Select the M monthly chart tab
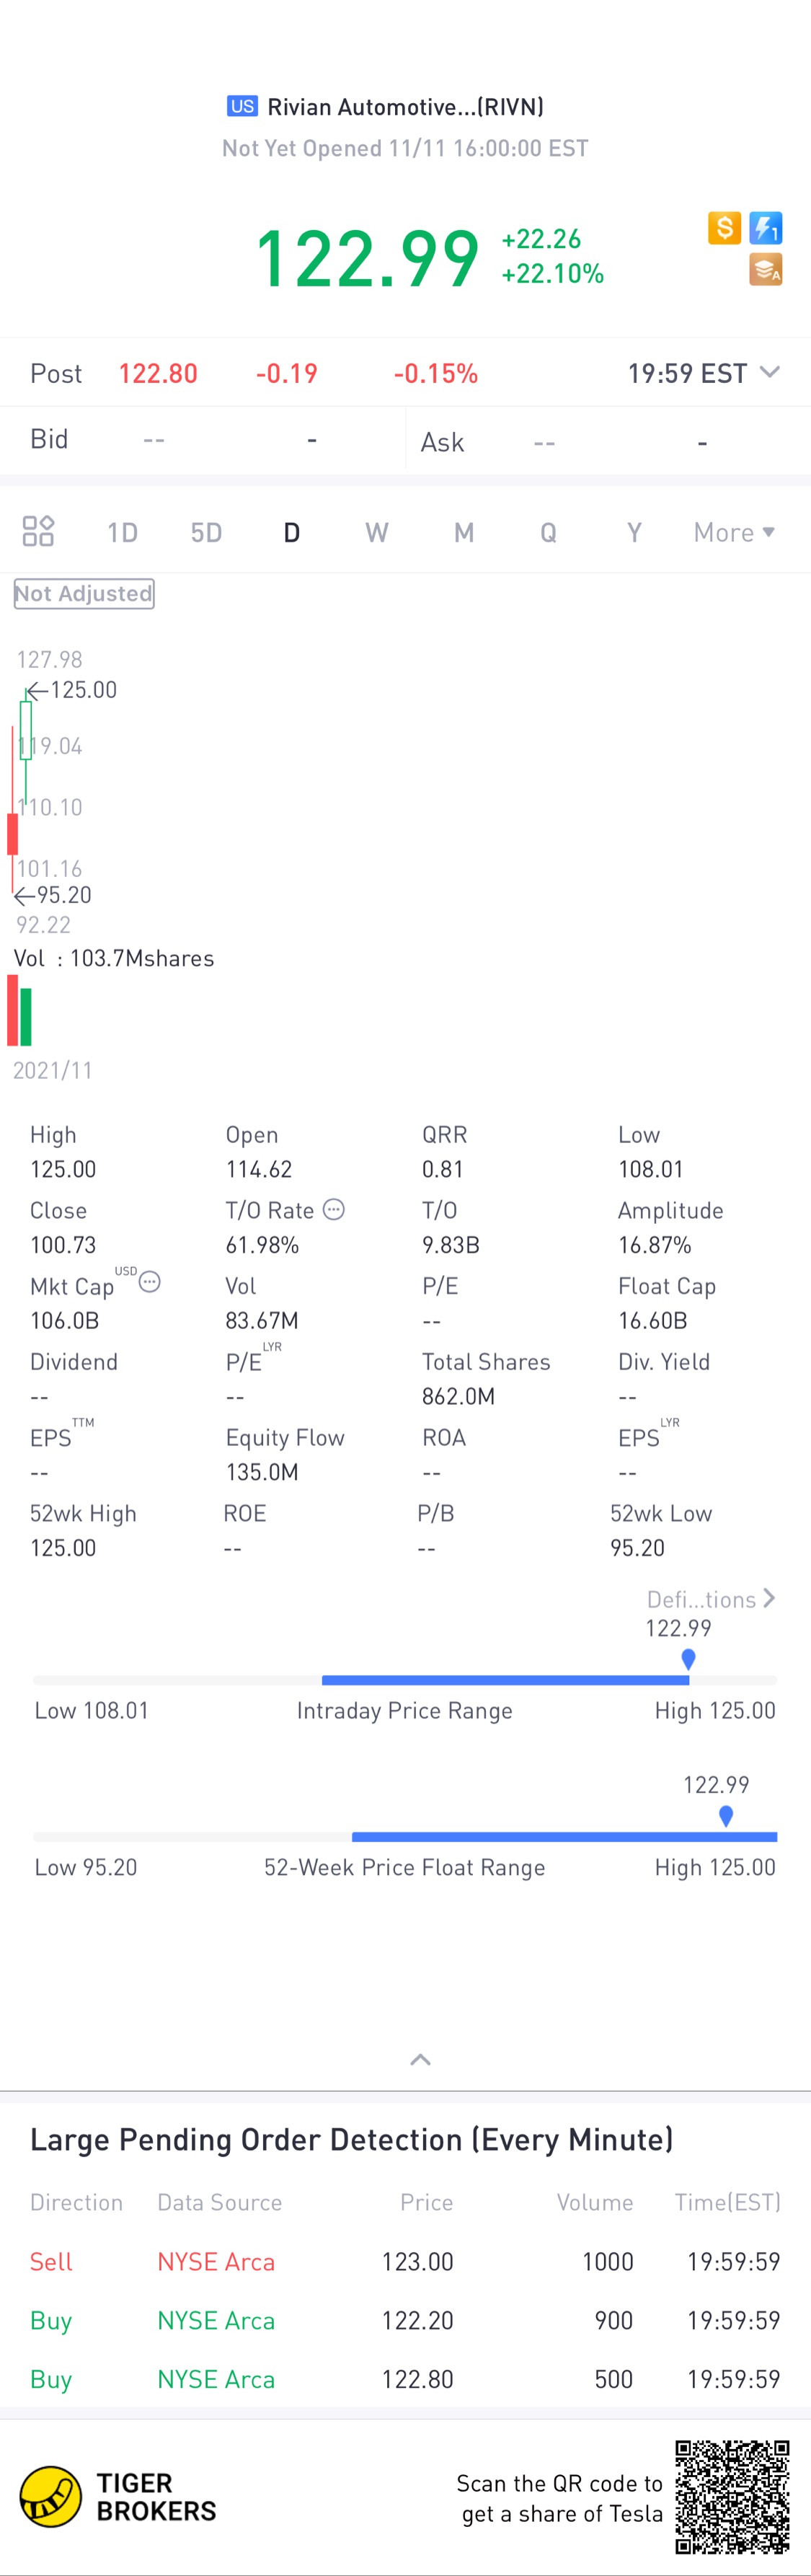 (x=464, y=532)
